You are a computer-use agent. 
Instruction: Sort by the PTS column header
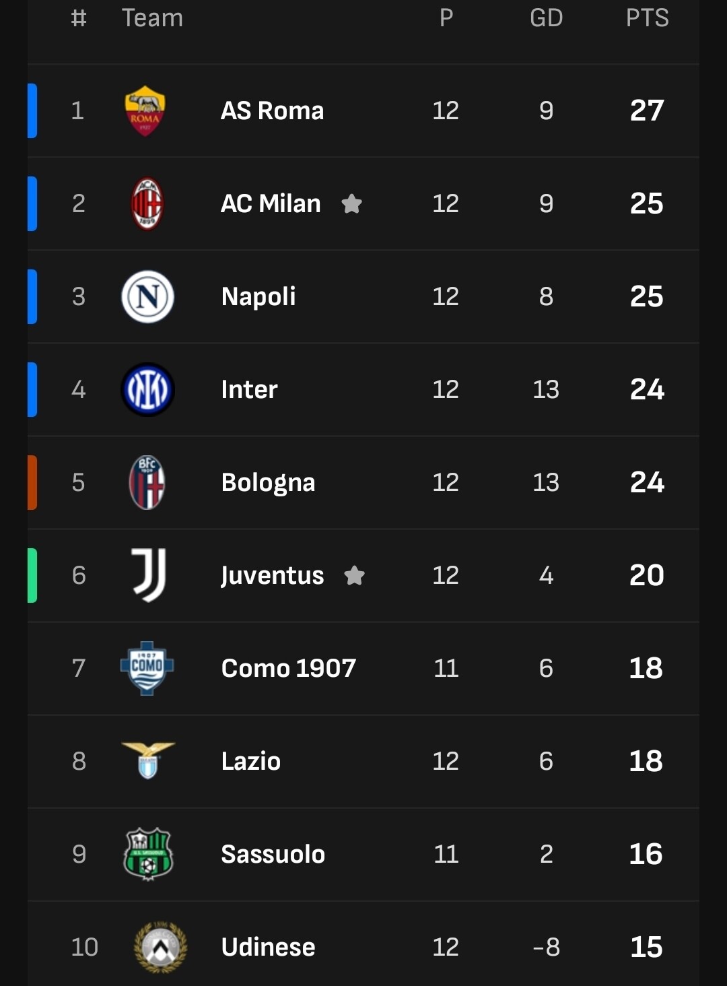[x=647, y=18]
